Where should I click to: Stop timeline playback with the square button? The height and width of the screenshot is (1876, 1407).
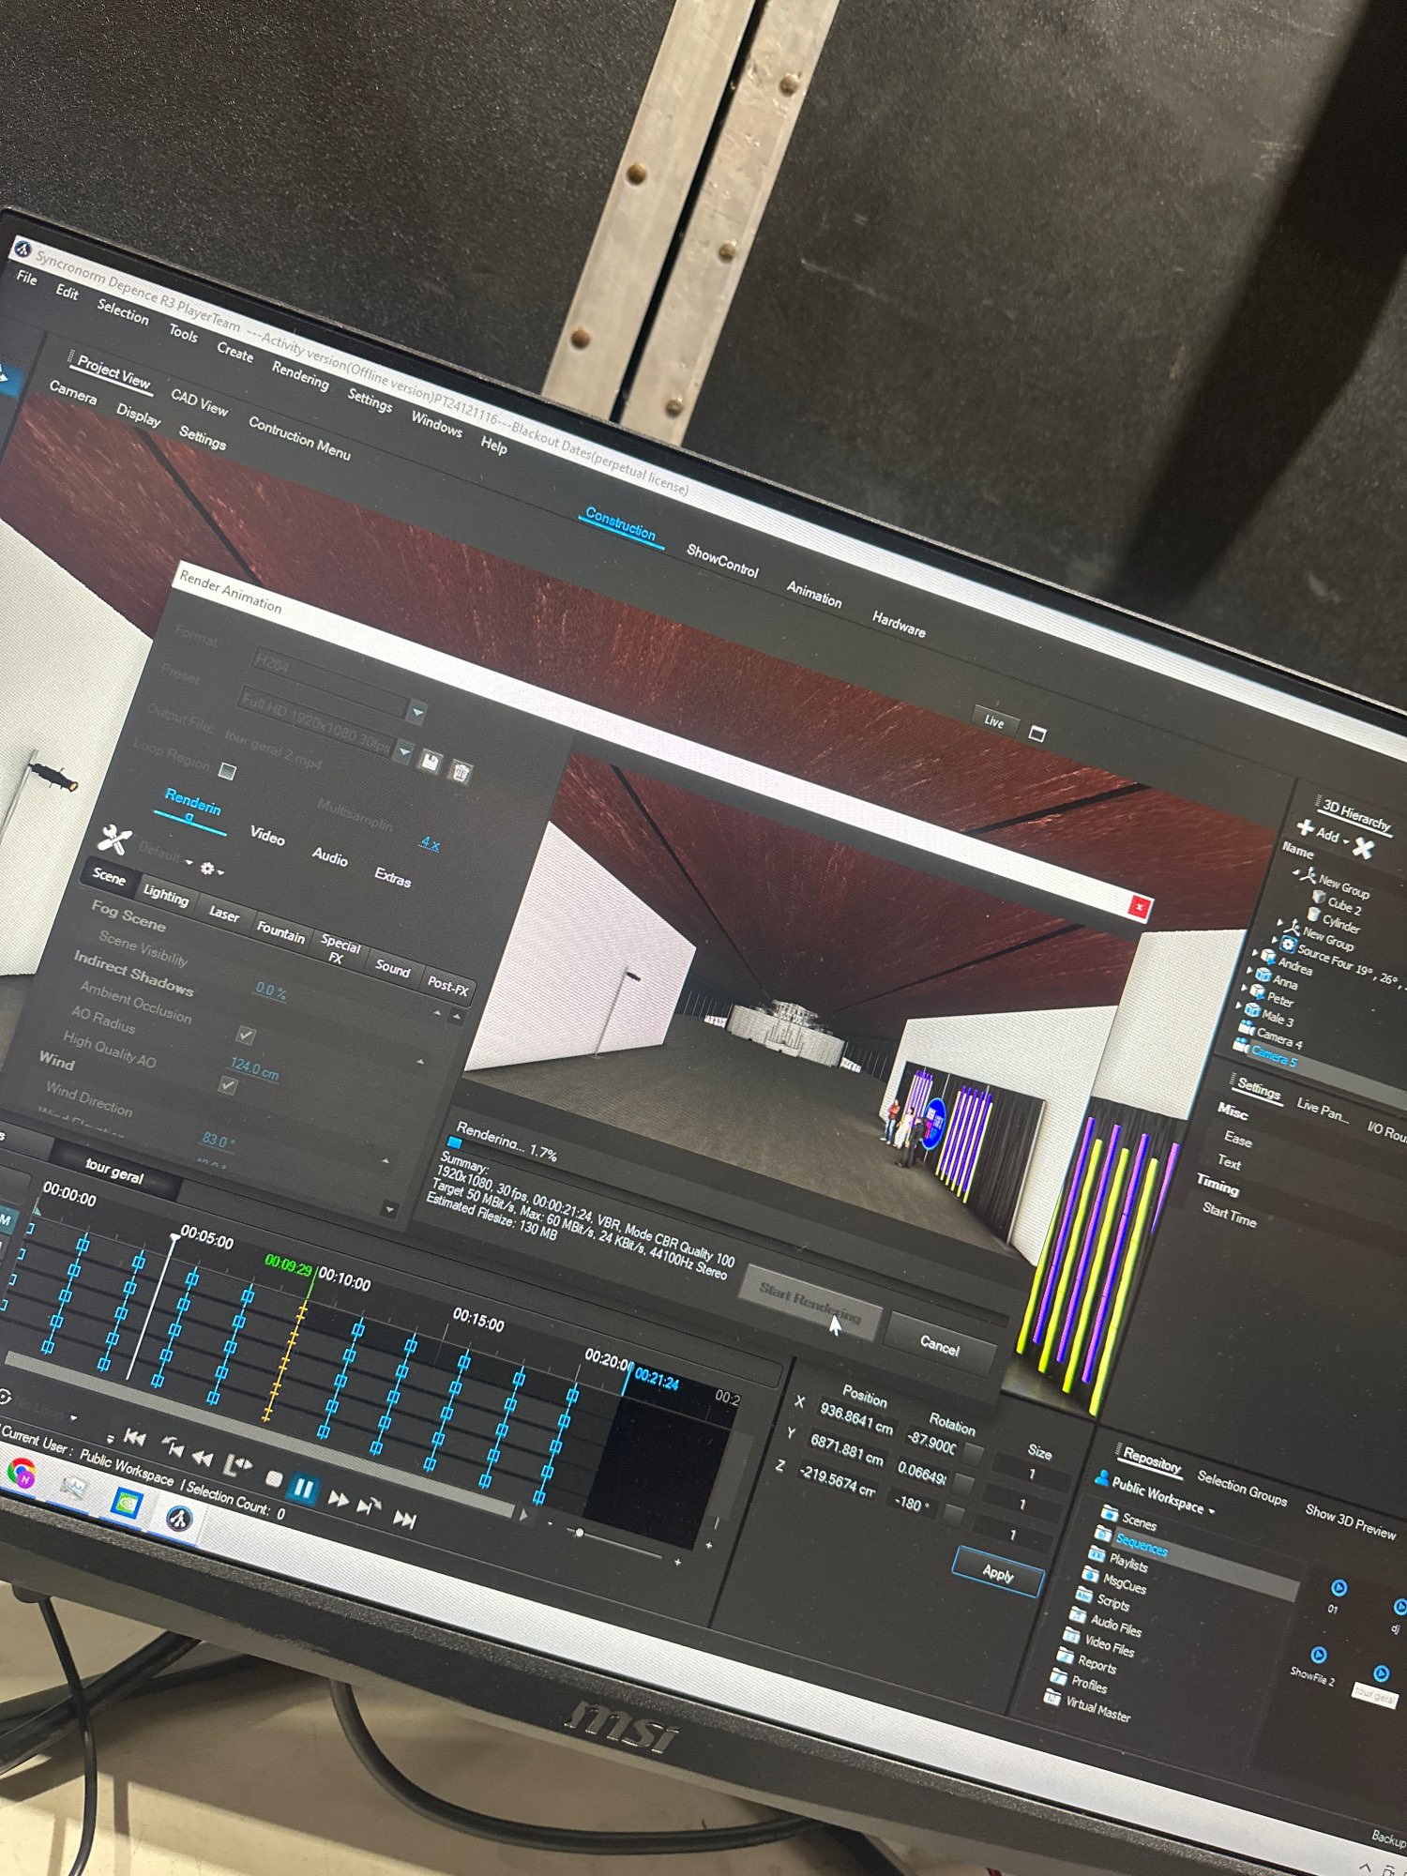(274, 1478)
